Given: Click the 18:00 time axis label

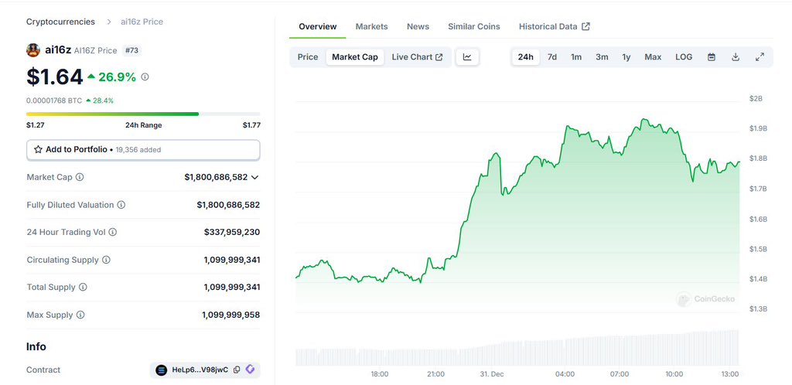Looking at the screenshot, I should tap(380, 374).
